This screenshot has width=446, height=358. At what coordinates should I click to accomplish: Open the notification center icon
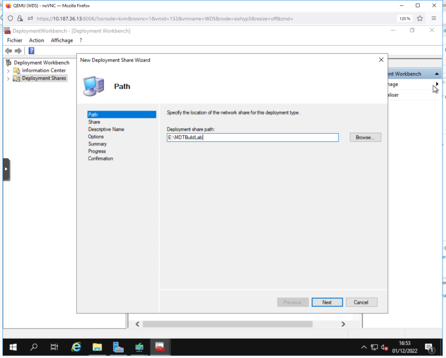(429, 347)
